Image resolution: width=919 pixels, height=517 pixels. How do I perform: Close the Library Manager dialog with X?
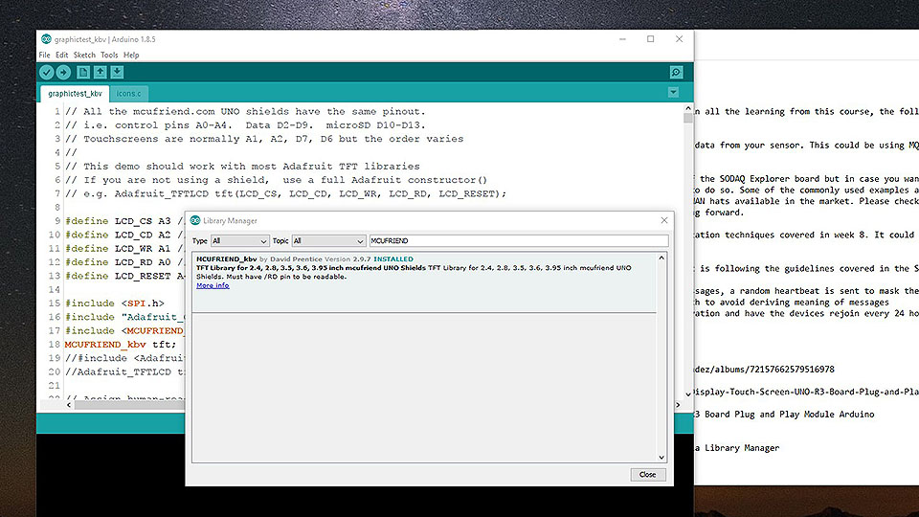pyautogui.click(x=664, y=220)
